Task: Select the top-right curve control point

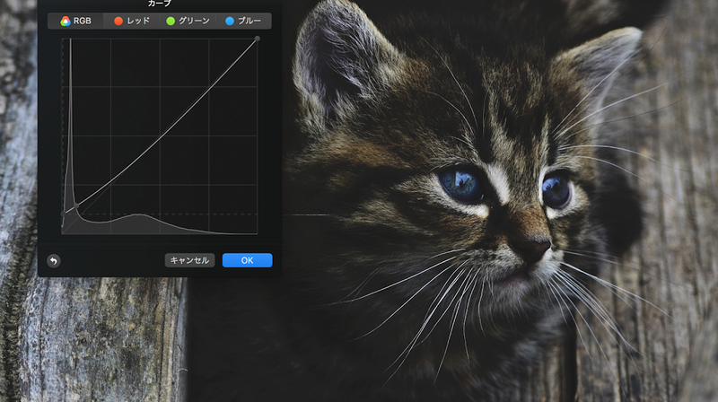Action: pyautogui.click(x=258, y=39)
